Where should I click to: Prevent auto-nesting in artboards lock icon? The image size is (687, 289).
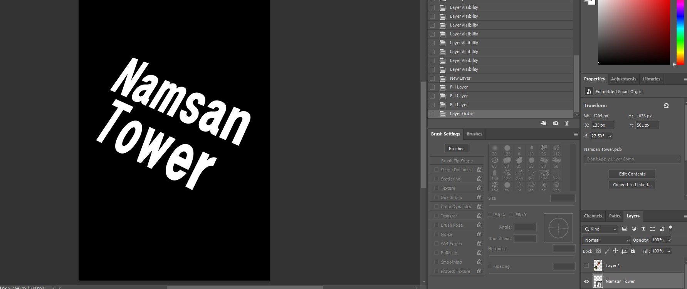(x=624, y=251)
